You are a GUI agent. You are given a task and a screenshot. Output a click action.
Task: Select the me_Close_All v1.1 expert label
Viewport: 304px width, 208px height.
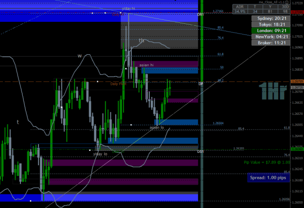[271, 2]
